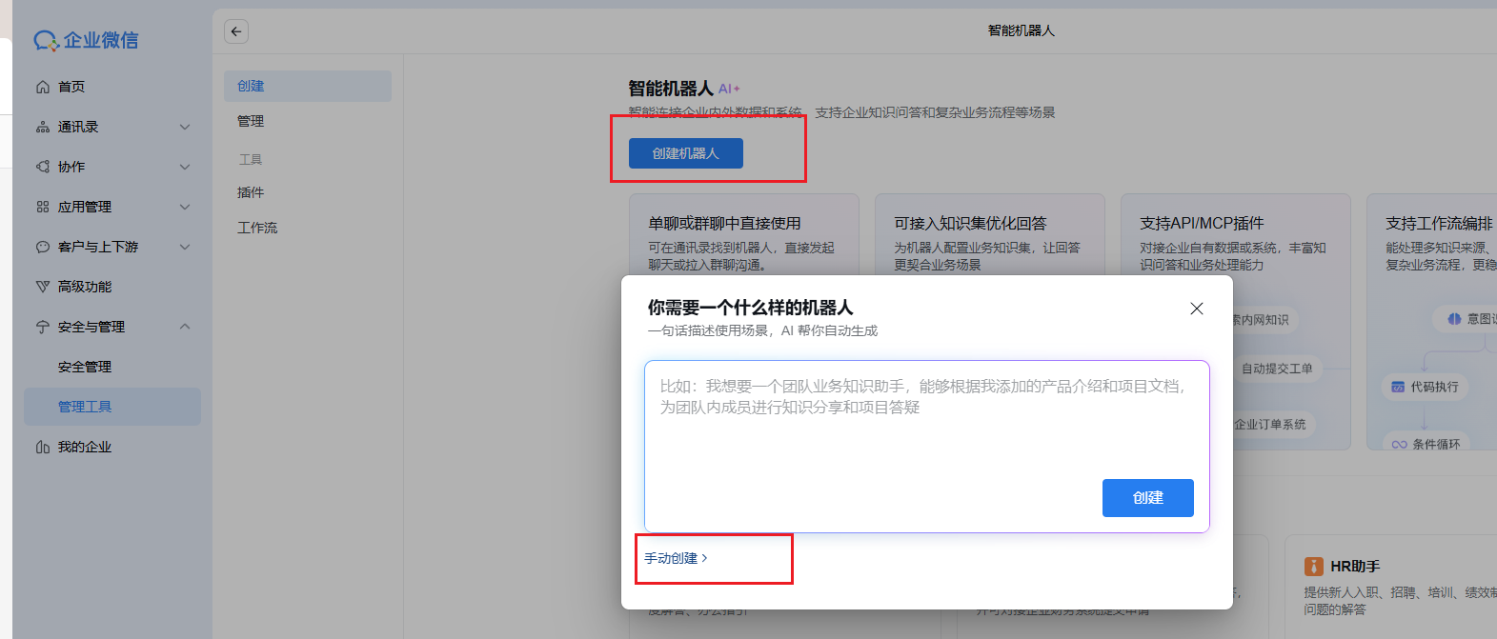Click the 创建机器人 button
This screenshot has width=1497, height=639.
pos(686,153)
